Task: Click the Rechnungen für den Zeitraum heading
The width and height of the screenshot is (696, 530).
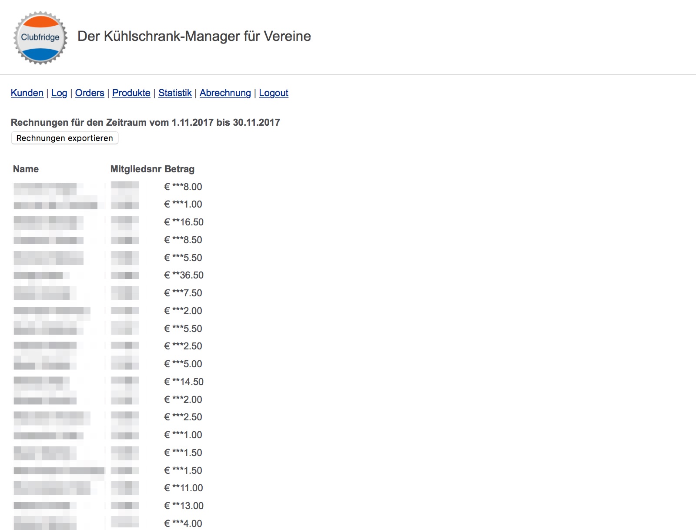Action: [145, 123]
